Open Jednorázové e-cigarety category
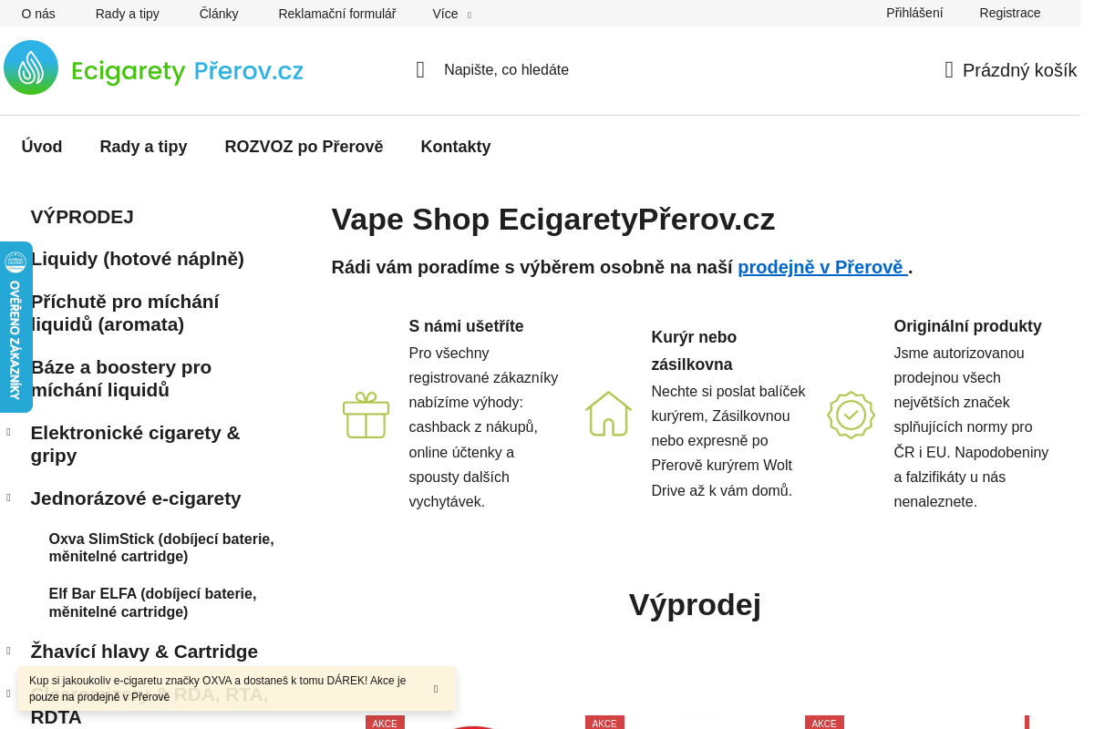Viewport: 1094px width, 729px height. pyautogui.click(x=136, y=498)
